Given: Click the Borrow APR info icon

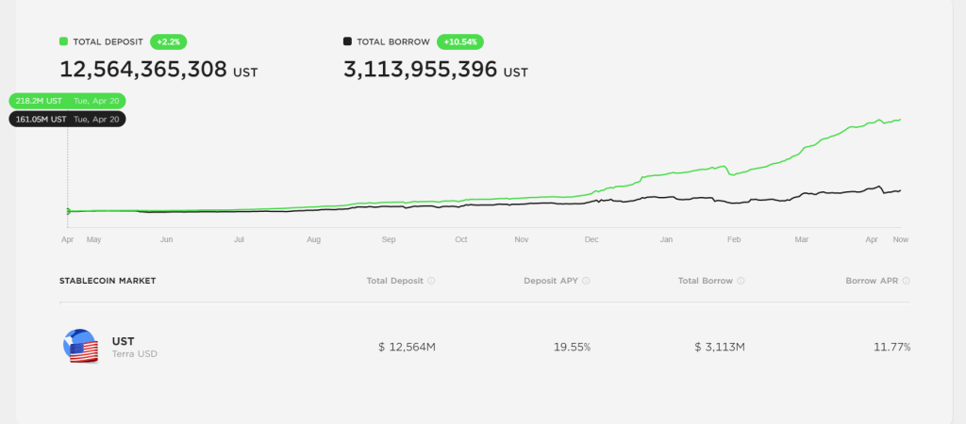Looking at the screenshot, I should click(x=906, y=281).
